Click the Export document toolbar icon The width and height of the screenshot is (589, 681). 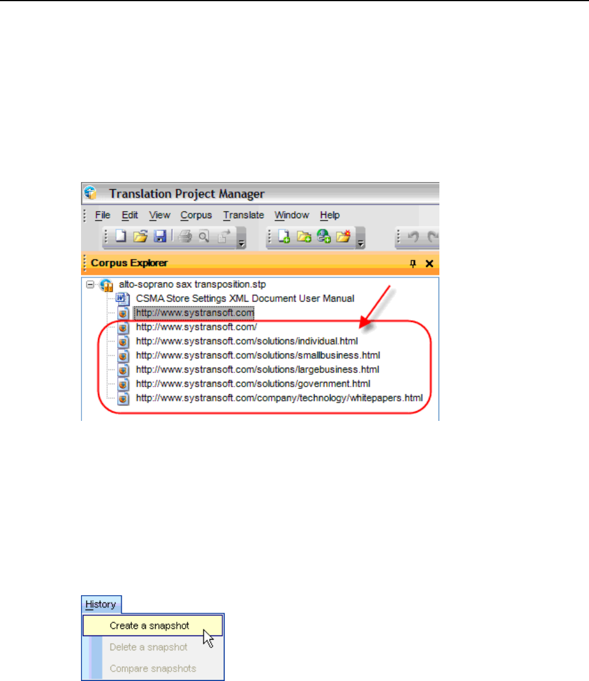pyautogui.click(x=224, y=236)
